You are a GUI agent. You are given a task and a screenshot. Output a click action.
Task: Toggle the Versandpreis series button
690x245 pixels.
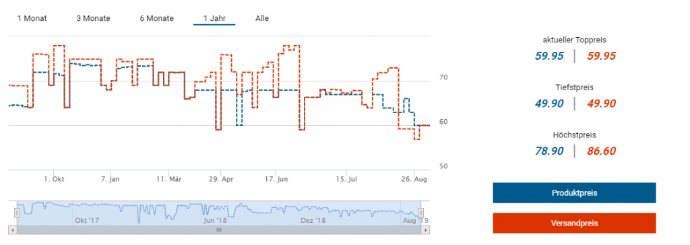[x=574, y=223]
